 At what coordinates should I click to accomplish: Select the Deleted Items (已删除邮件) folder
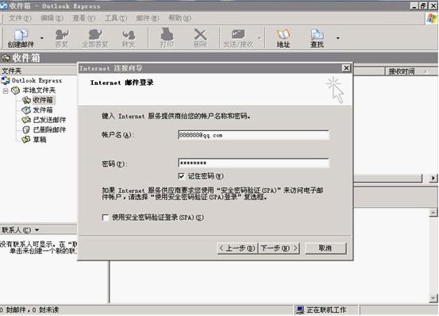pyautogui.click(x=49, y=130)
